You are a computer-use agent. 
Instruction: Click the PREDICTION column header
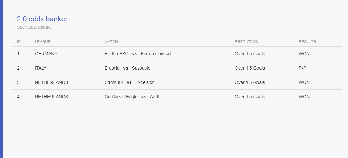(247, 42)
